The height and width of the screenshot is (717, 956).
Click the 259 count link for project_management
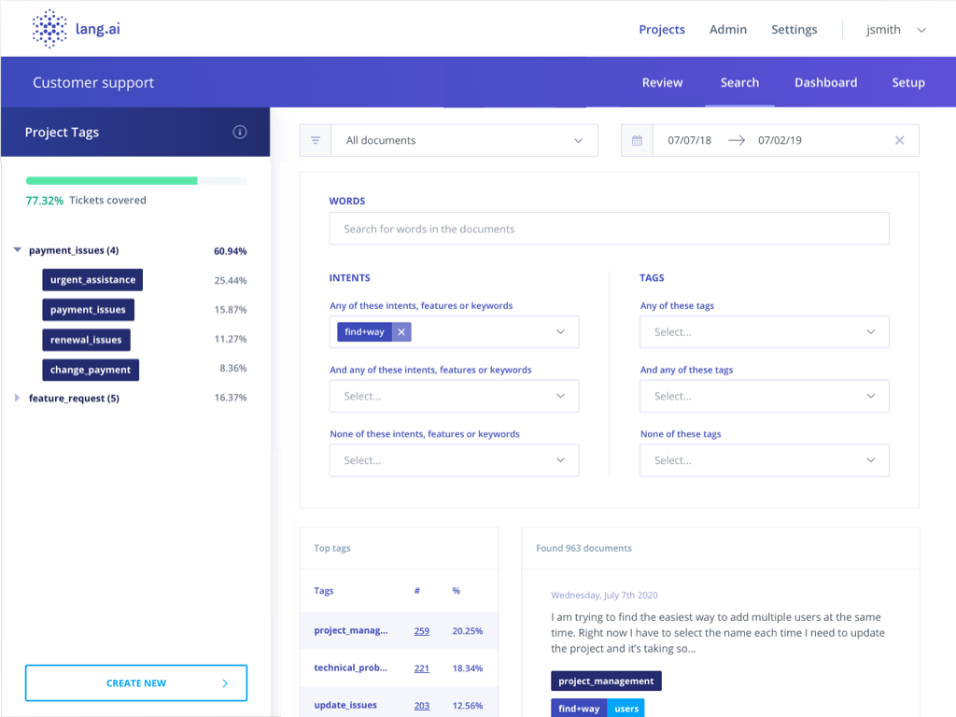422,631
